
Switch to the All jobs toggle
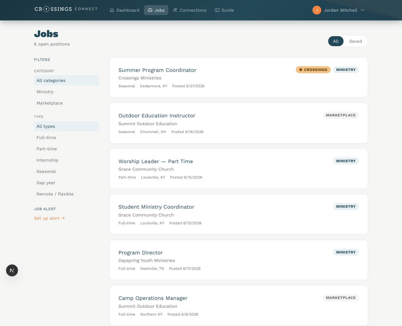coord(336,41)
